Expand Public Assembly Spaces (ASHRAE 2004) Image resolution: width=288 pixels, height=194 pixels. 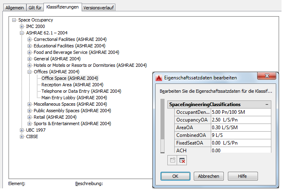coord(29,111)
